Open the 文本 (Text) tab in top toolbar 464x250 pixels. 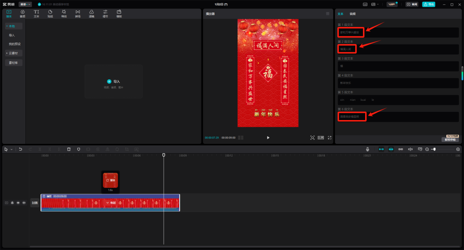(x=37, y=14)
